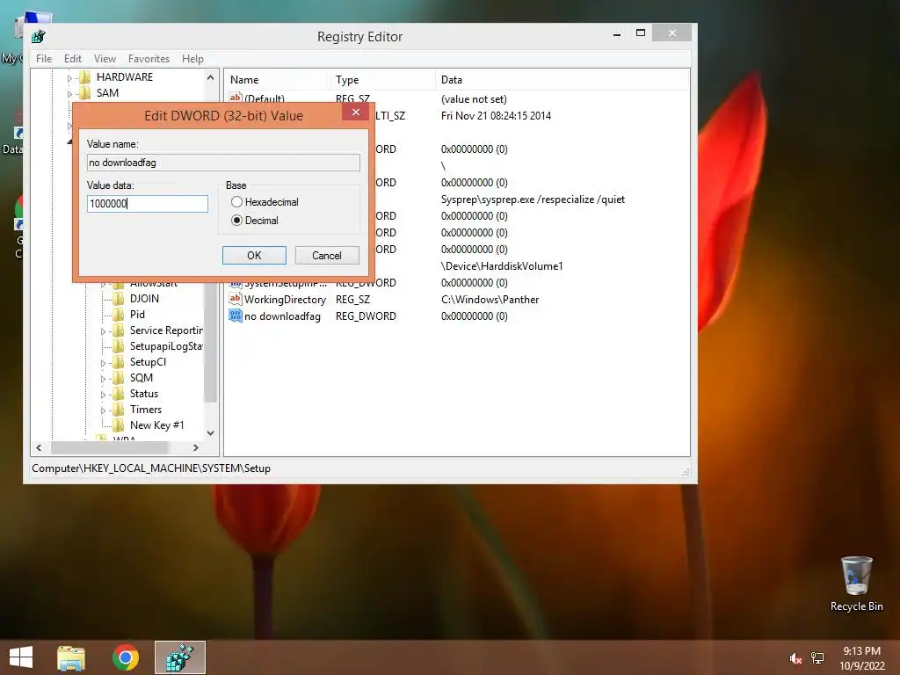Cancel the DWORD edit dialog
Image resolution: width=900 pixels, height=675 pixels.
[x=327, y=256]
